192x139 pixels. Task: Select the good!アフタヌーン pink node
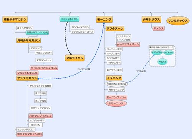[128, 44]
